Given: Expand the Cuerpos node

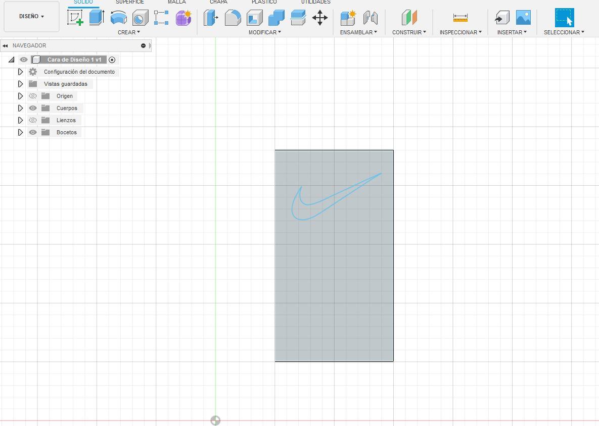Looking at the screenshot, I should pyautogui.click(x=20, y=109).
